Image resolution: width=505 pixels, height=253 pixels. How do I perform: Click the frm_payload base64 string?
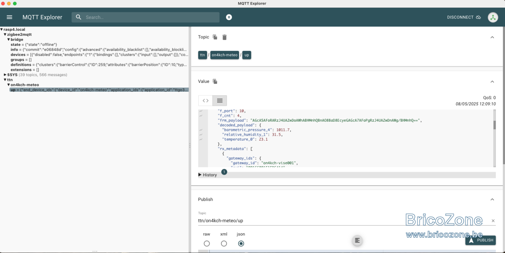(335, 120)
